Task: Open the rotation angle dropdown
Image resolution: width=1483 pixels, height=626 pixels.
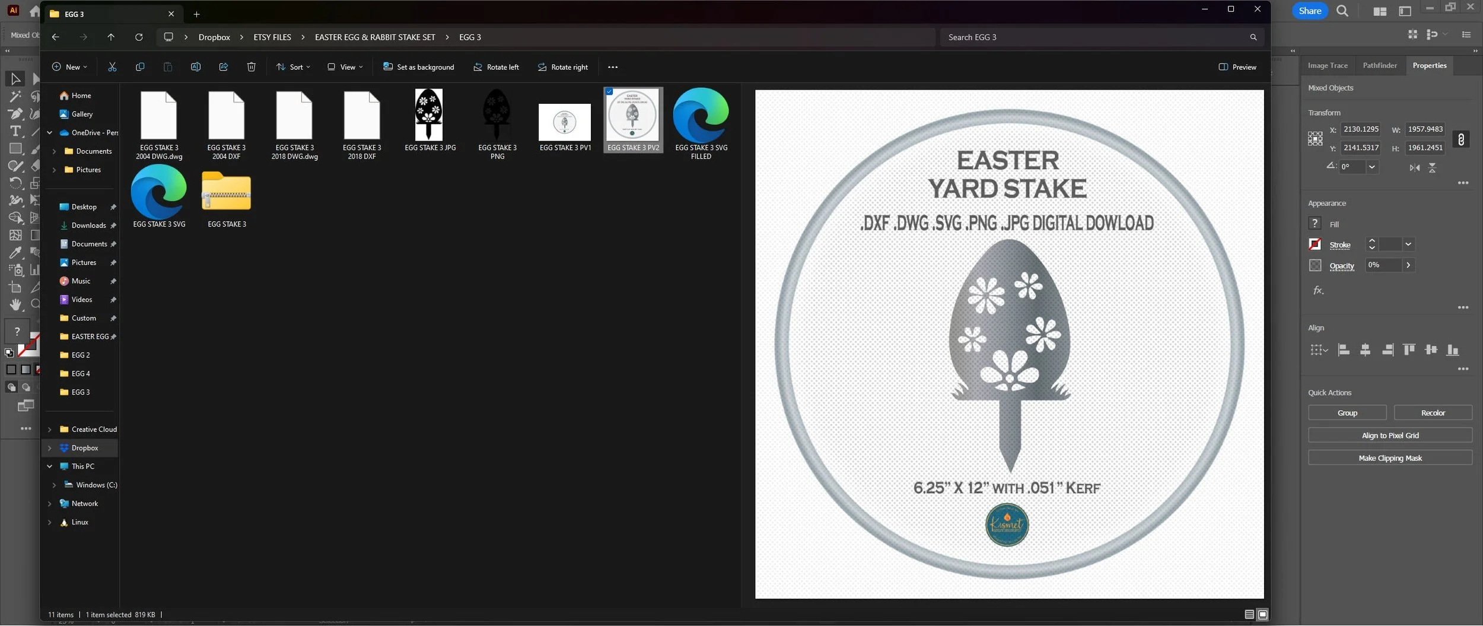Action: tap(1371, 167)
